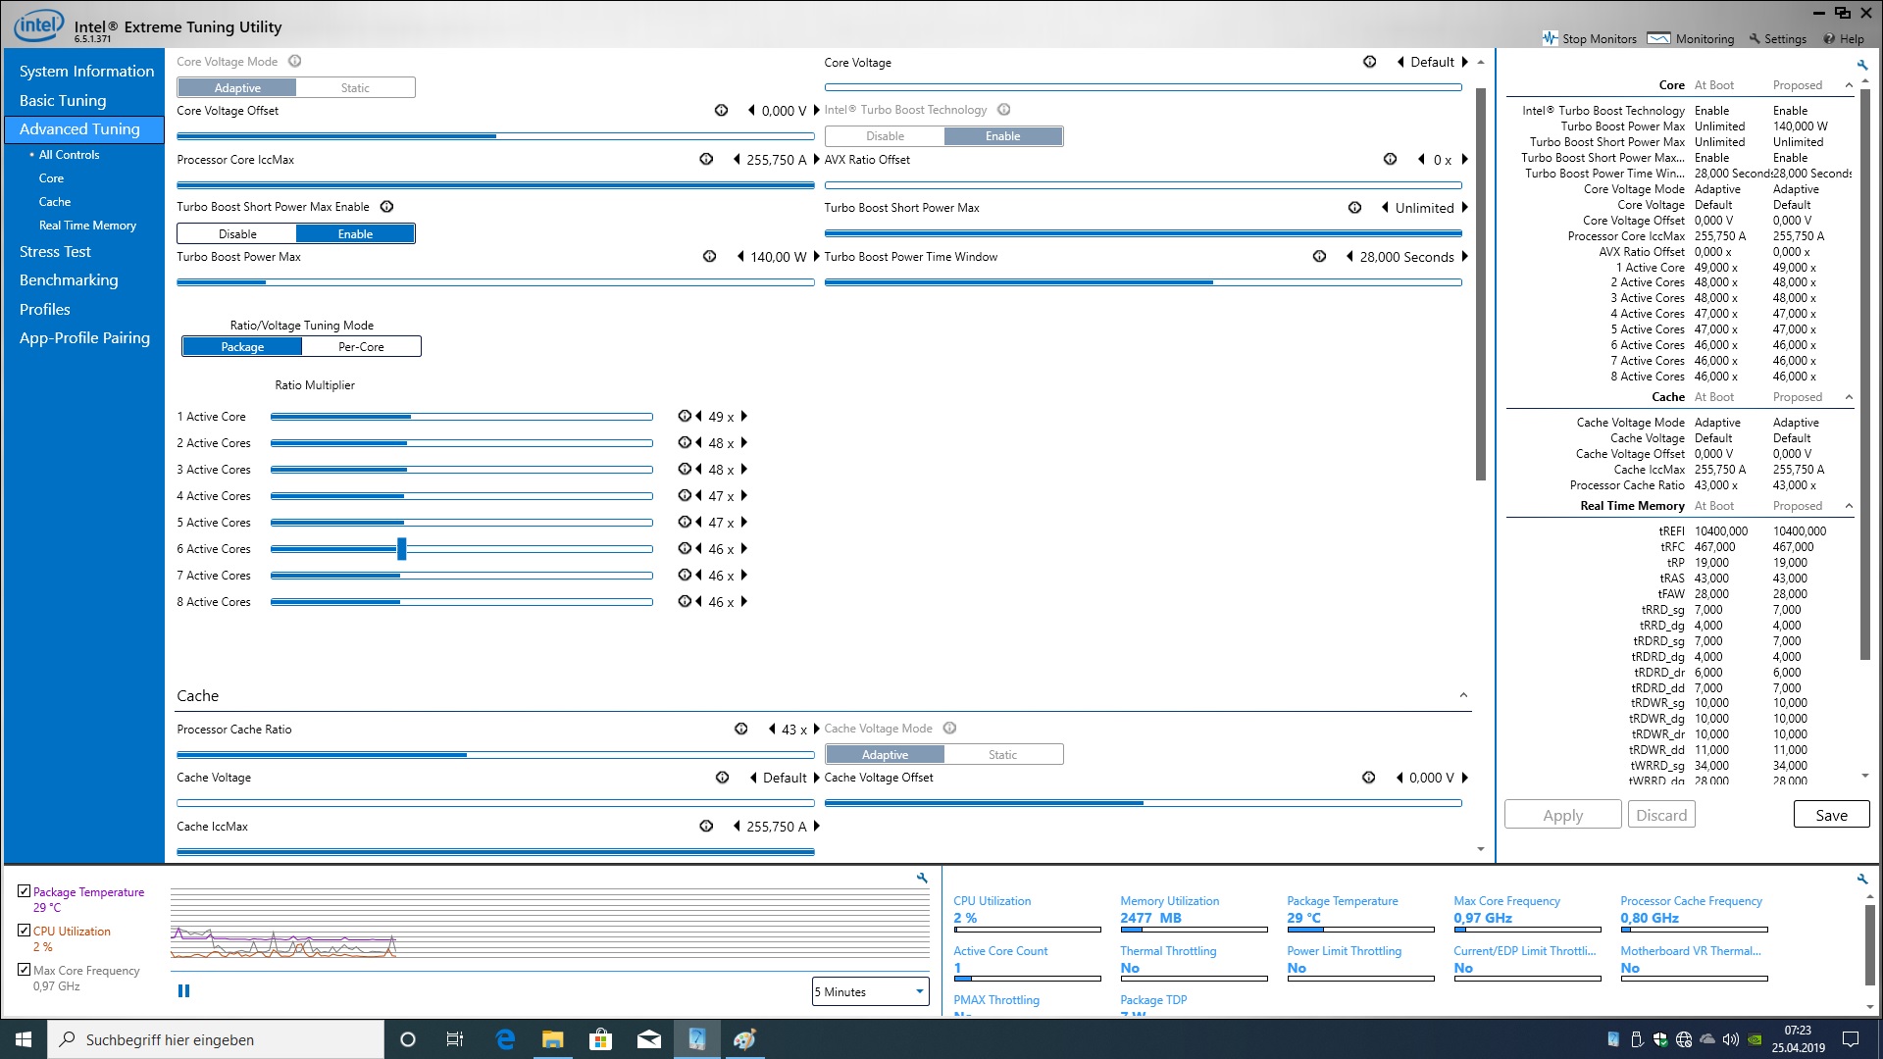
Task: Click Stop Monitors
Action: click(1589, 39)
